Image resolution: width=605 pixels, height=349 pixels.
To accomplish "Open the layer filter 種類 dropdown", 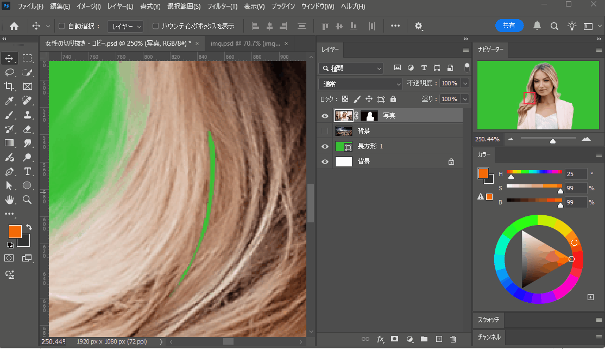I will (351, 68).
